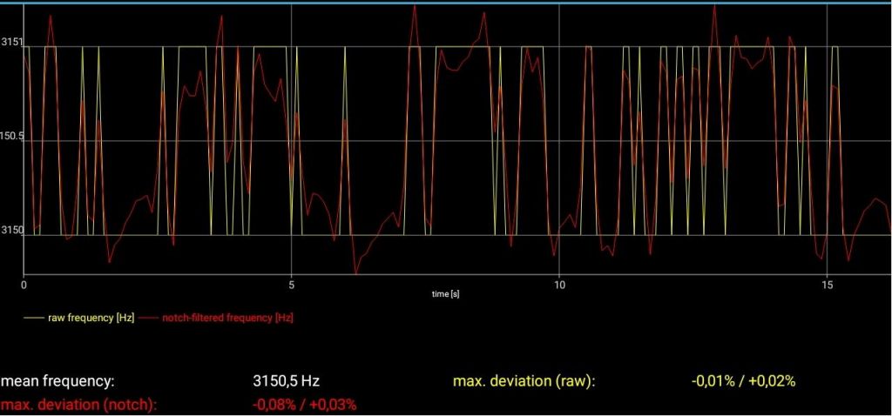Select the -0,08% / +0,03% notch deviation value

[304, 404]
